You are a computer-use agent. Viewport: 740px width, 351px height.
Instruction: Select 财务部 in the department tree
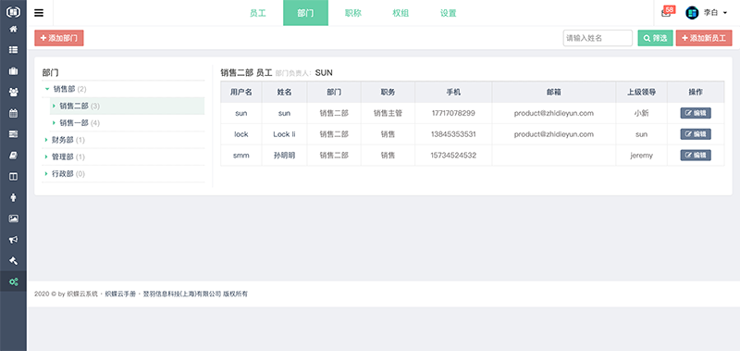[x=62, y=140]
